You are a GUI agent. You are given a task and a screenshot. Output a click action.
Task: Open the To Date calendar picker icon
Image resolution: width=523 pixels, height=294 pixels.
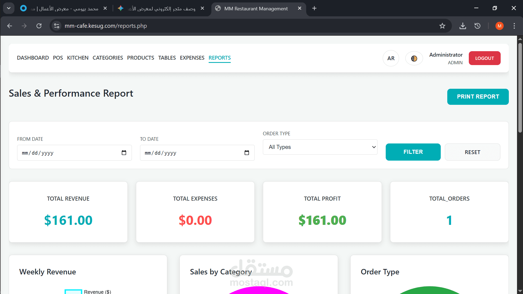click(x=247, y=153)
